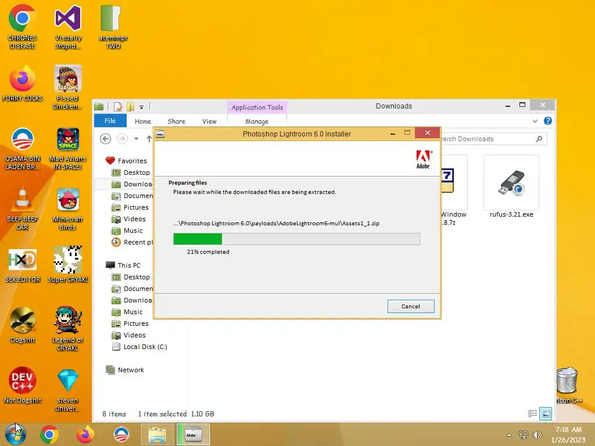Open the OSAMA BIN LADEN BR desktop icon
The height and width of the screenshot is (446, 595).
click(x=22, y=149)
